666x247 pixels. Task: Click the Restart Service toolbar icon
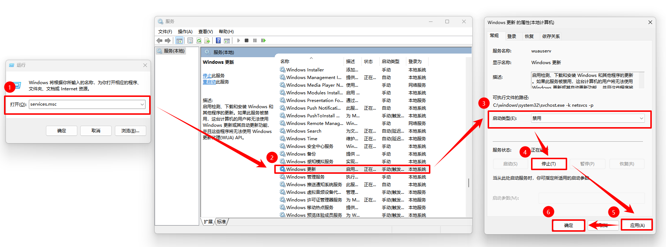(x=263, y=40)
